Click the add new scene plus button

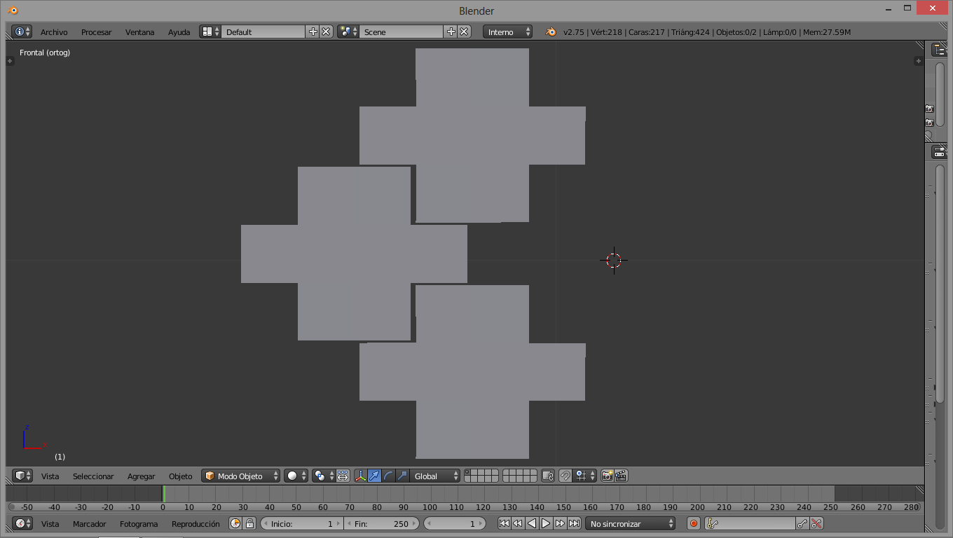click(x=451, y=32)
